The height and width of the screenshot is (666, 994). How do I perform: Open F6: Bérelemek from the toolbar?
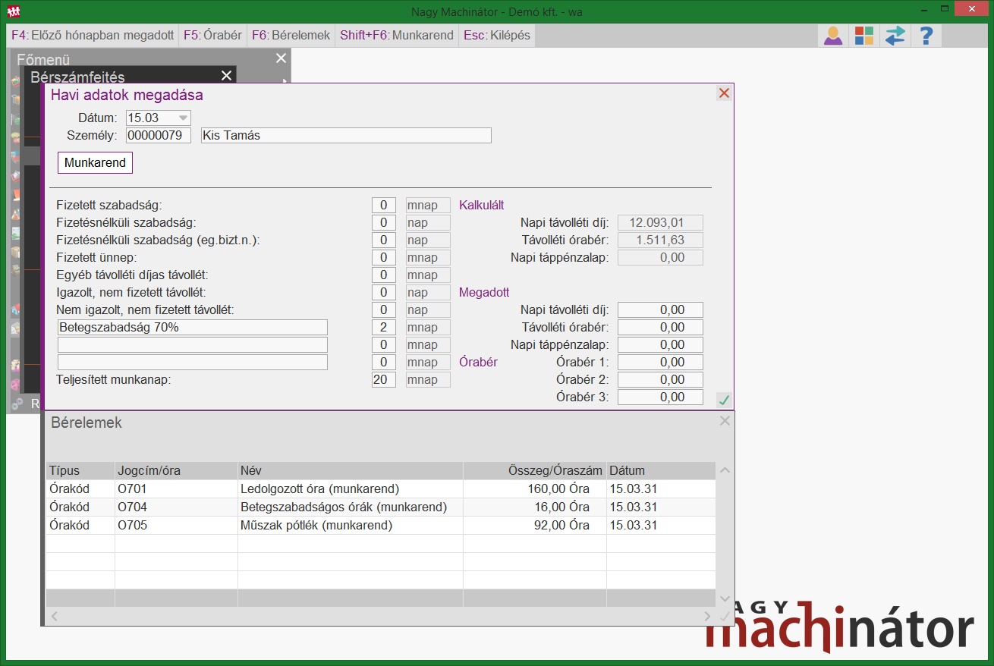coord(291,35)
